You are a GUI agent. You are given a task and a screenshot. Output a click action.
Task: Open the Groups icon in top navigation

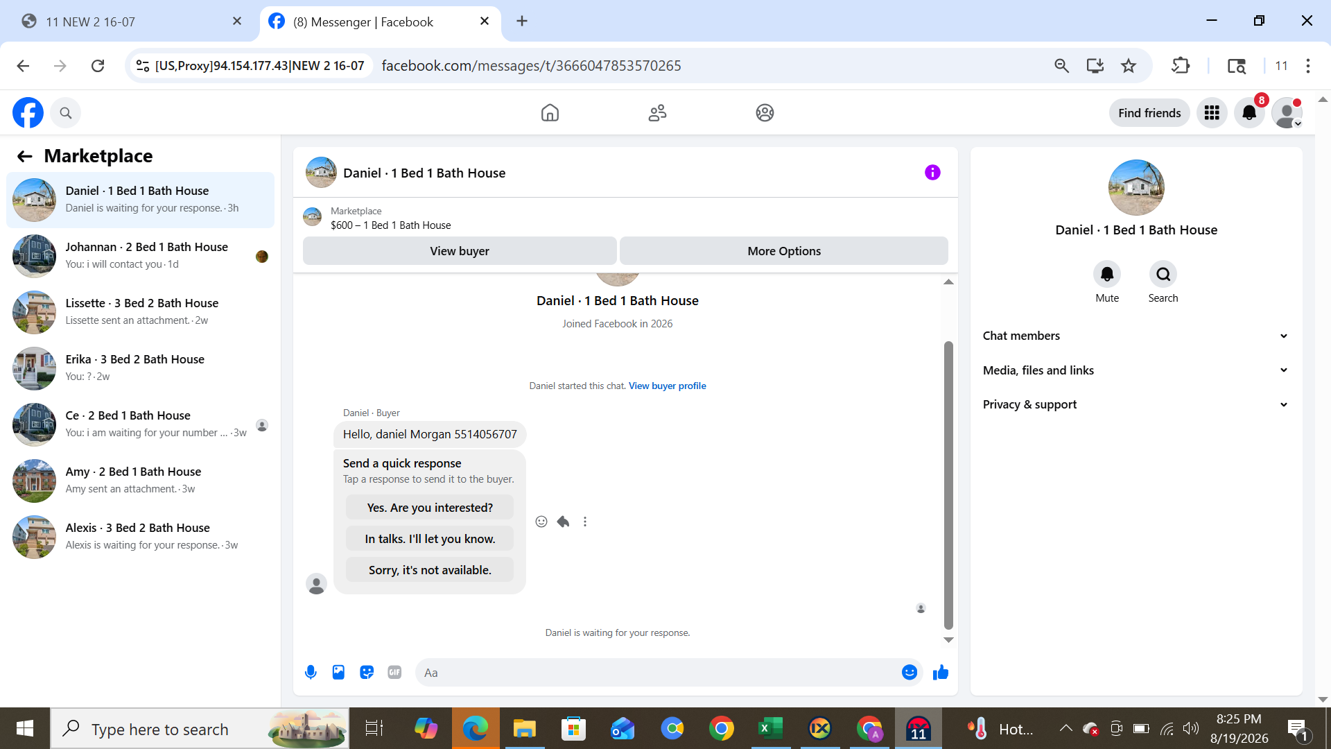[765, 112]
